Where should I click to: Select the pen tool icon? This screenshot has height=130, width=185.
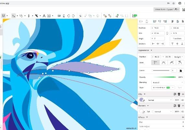29,16
